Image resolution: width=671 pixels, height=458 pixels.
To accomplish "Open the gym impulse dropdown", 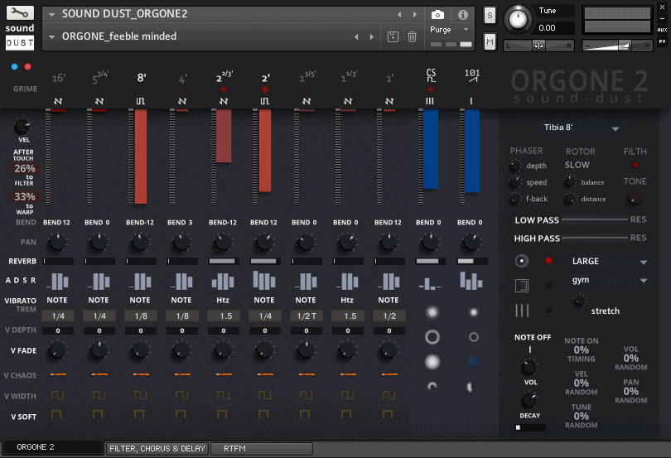I will pyautogui.click(x=609, y=280).
